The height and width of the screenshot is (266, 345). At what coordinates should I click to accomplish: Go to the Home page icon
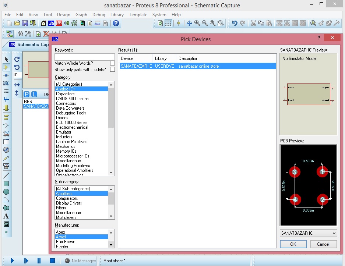click(43, 23)
